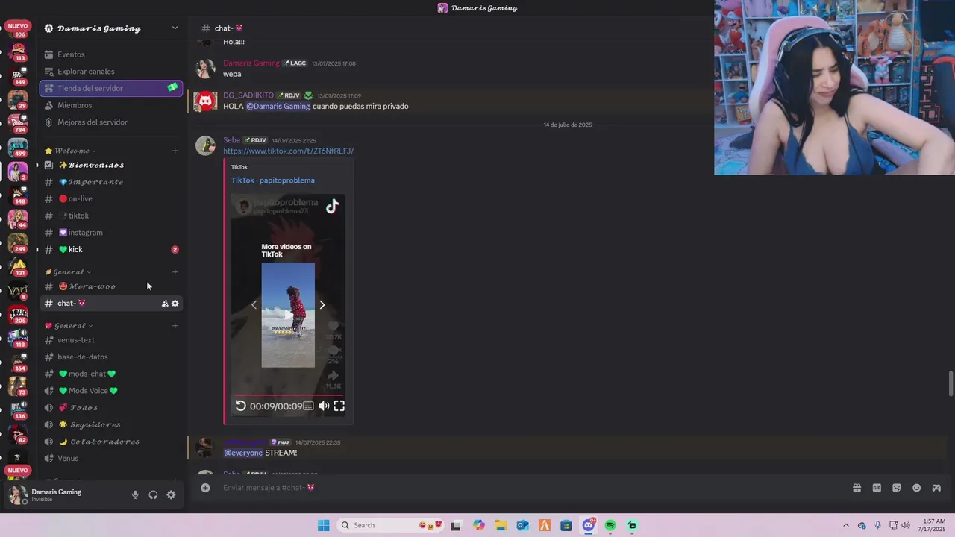
Task: Open the tiktok.com link from Seba
Action: coord(288,151)
